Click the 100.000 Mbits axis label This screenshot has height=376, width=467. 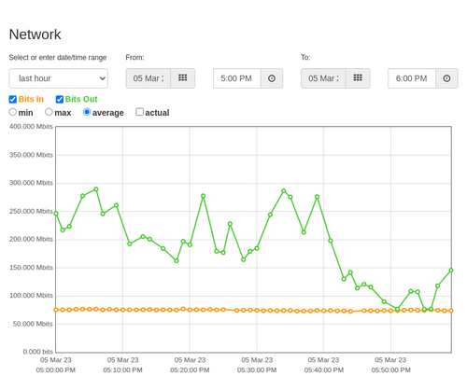31,296
